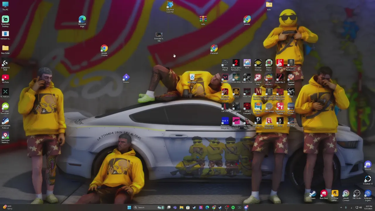
Task: Launch Dying Light 2 Reloaded Edition
Action: coord(236,65)
